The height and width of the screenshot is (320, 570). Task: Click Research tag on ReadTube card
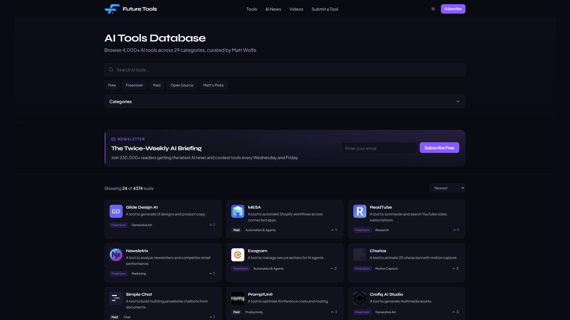click(382, 230)
